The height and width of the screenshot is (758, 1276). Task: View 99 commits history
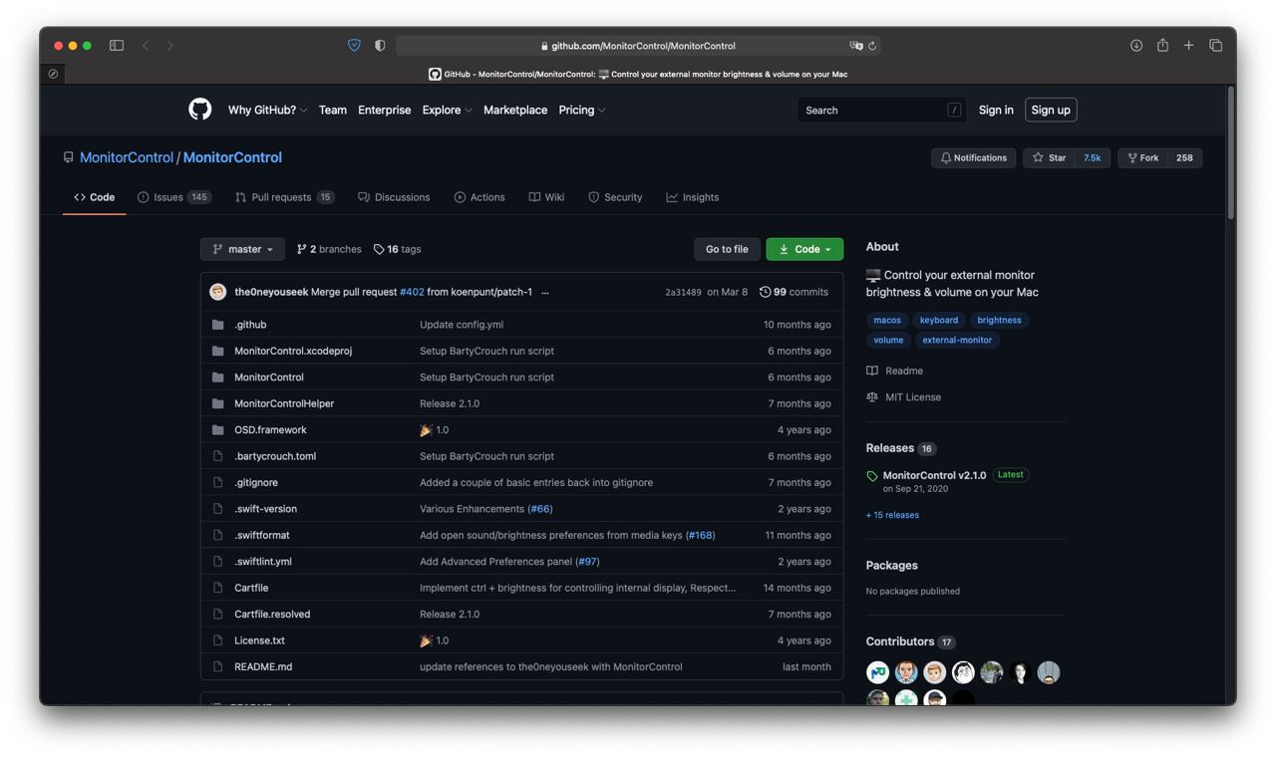tap(795, 292)
